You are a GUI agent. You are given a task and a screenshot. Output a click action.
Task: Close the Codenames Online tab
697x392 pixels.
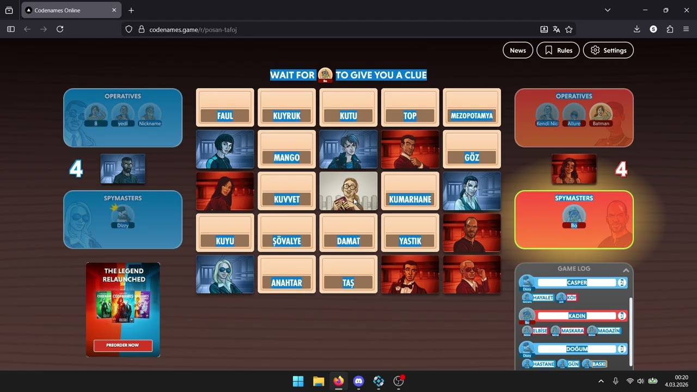[x=114, y=10]
